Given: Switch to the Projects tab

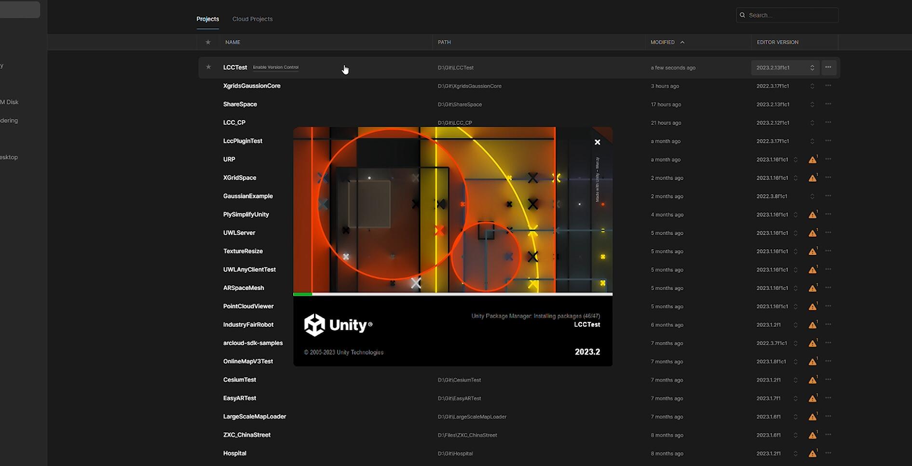Looking at the screenshot, I should 207,19.
